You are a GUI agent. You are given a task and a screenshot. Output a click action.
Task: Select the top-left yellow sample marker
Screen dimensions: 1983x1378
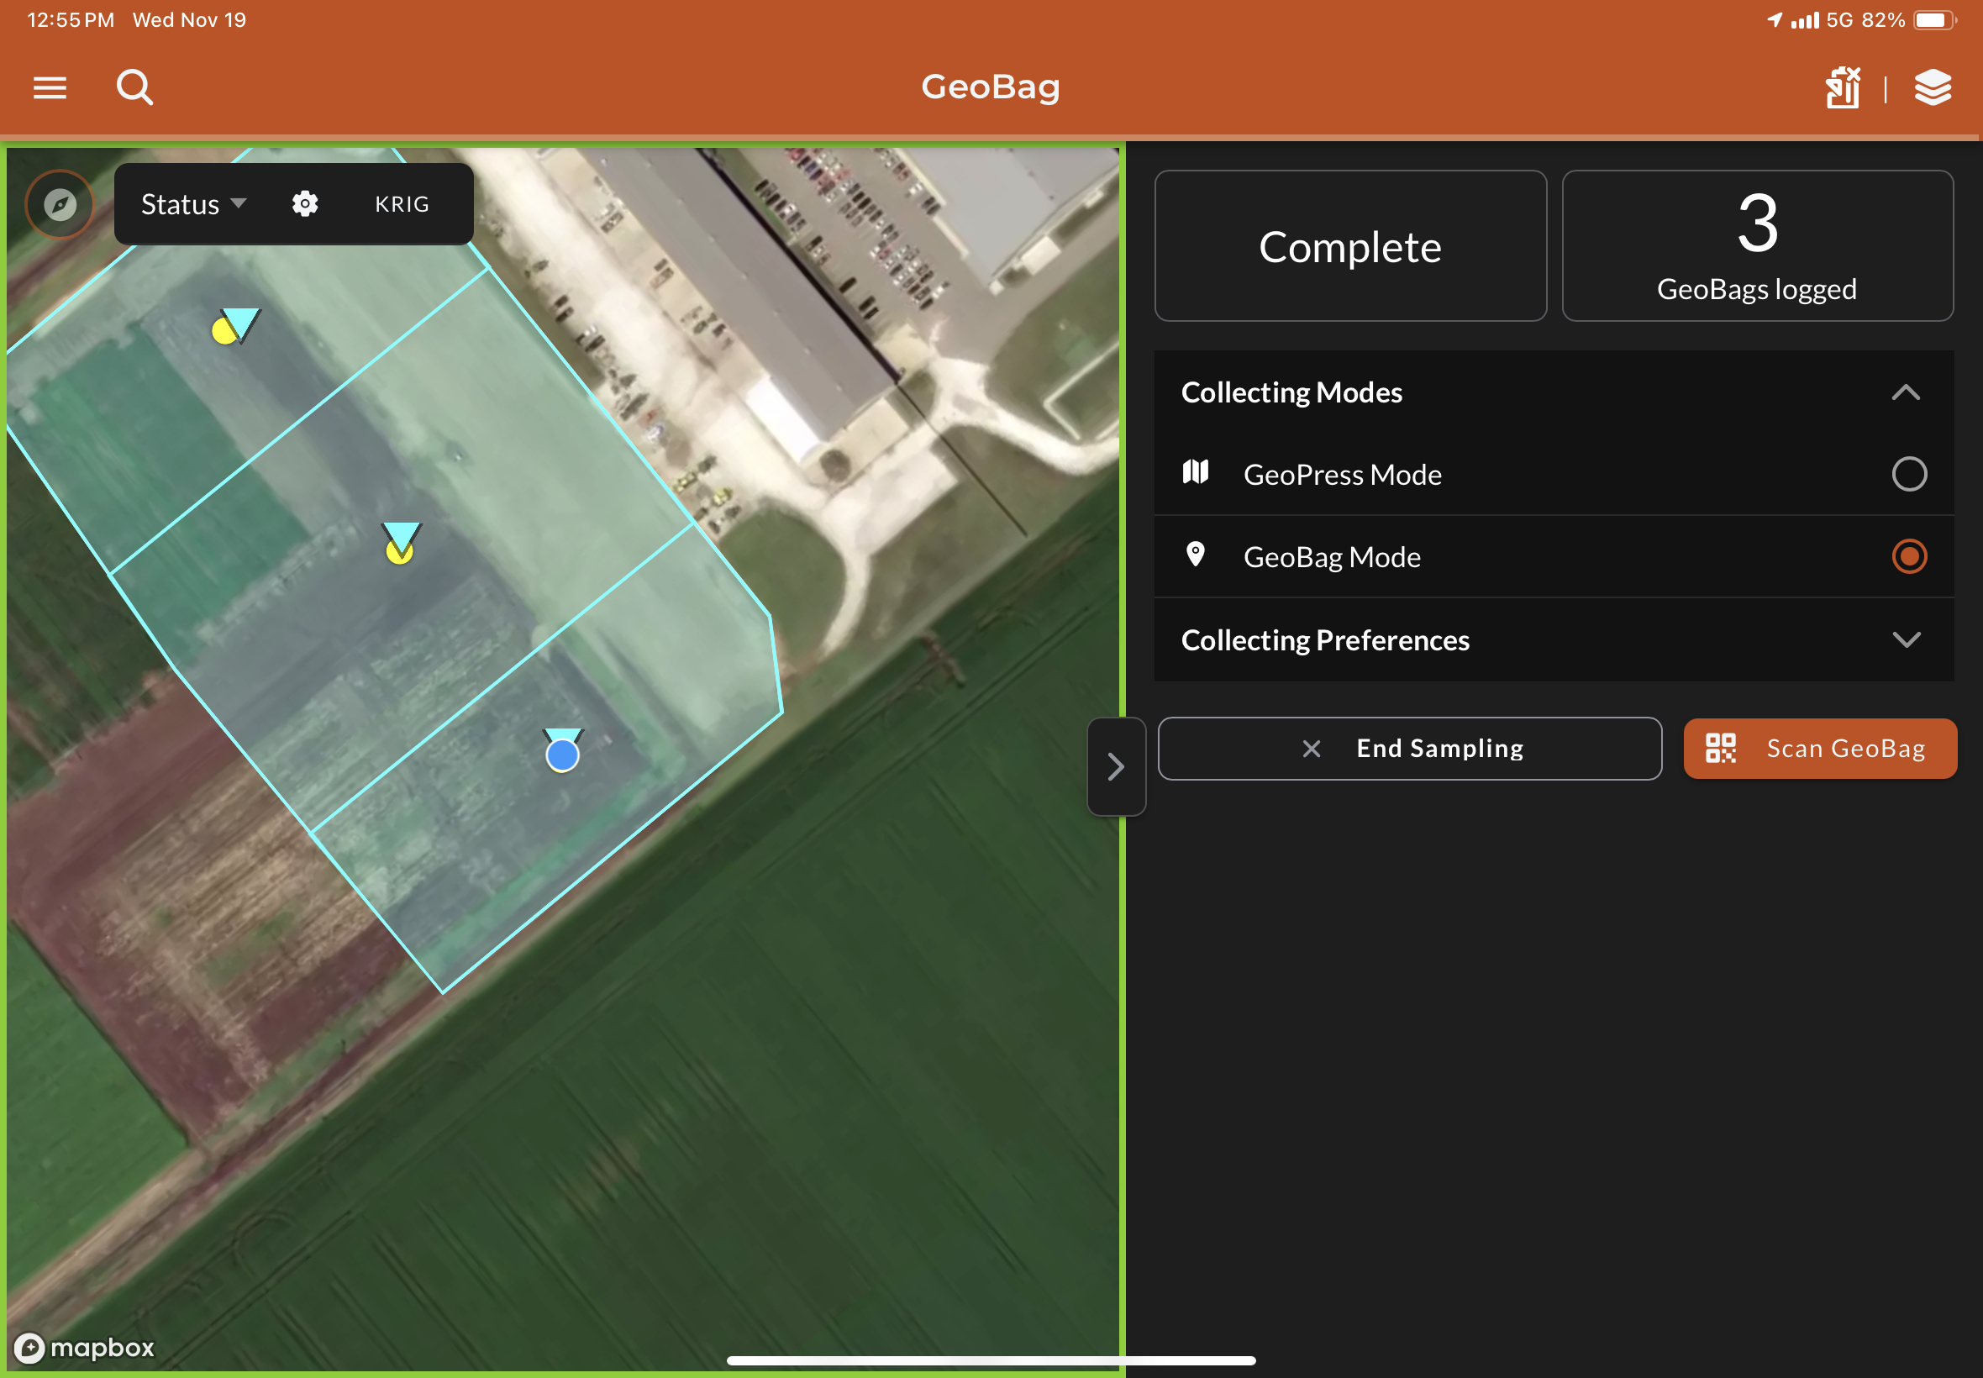point(224,331)
